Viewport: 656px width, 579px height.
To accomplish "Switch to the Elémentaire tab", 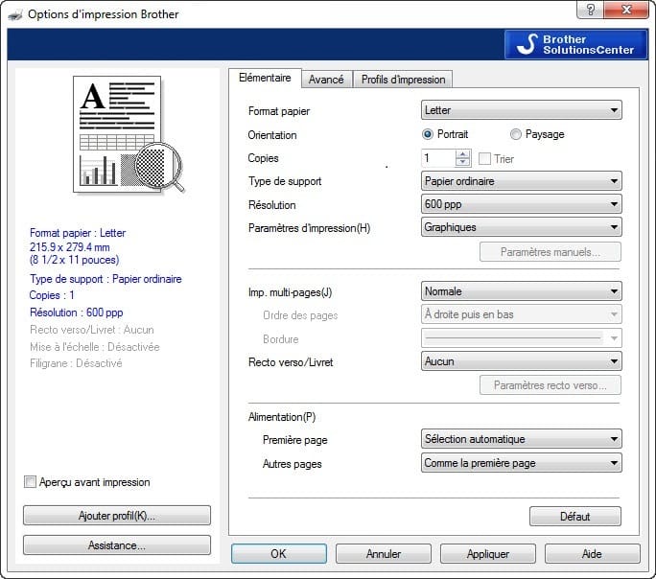I will coord(266,79).
